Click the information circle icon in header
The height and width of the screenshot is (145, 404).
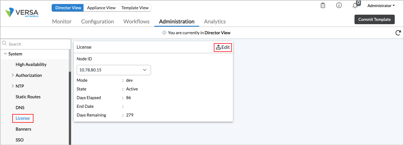click(x=339, y=5)
